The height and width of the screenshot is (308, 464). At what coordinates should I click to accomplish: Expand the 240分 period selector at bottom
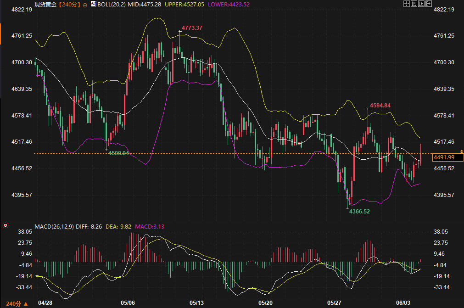[x=17, y=303]
